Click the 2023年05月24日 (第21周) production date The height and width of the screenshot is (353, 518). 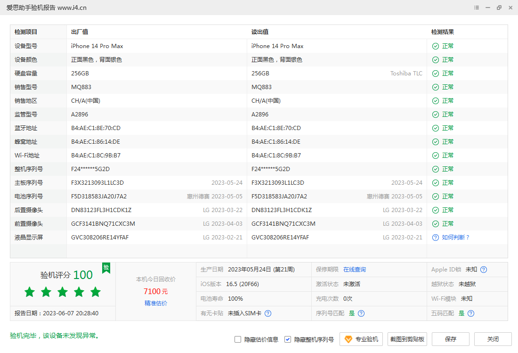[261, 270]
